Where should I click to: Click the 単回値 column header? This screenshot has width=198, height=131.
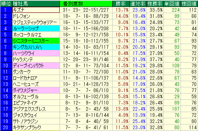[x=172, y=4]
